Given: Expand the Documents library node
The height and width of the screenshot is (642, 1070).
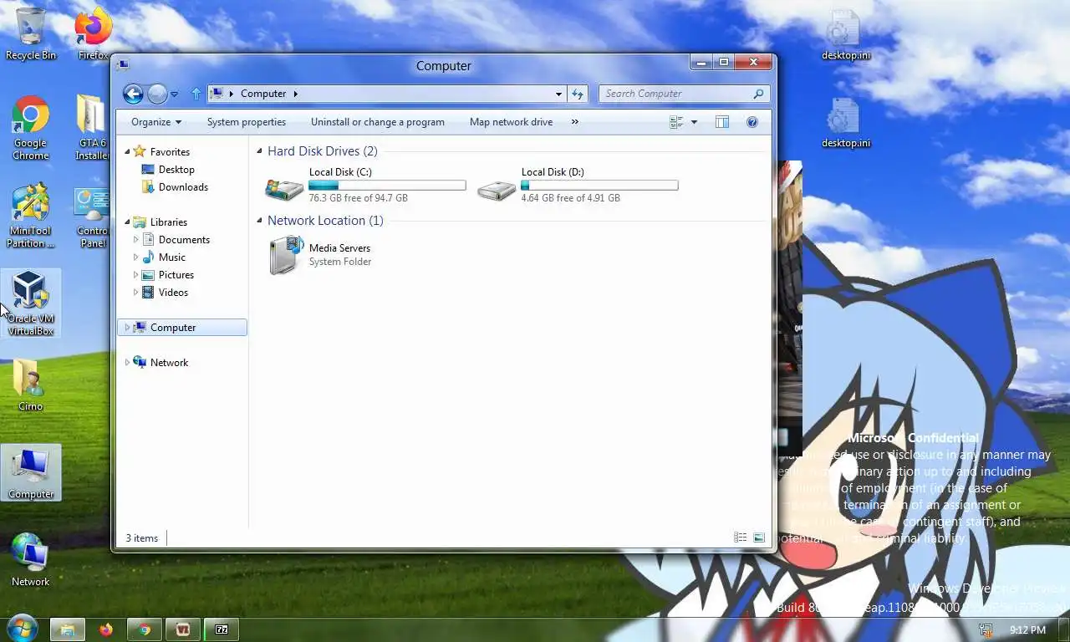Looking at the screenshot, I should tap(136, 239).
